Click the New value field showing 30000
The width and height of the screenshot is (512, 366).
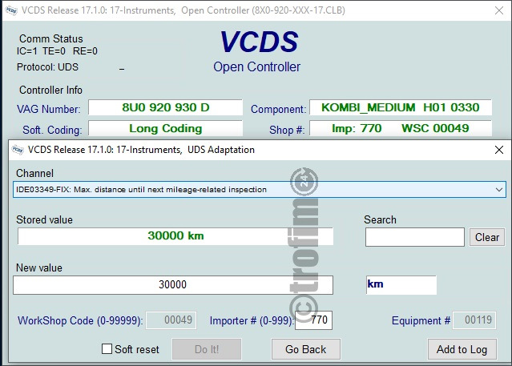(173, 284)
